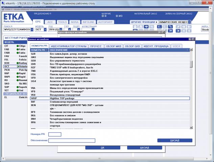
Task: Click the ПРЕДЛОЖЕНИЕ Я header link
Action: (x=43, y=13)
